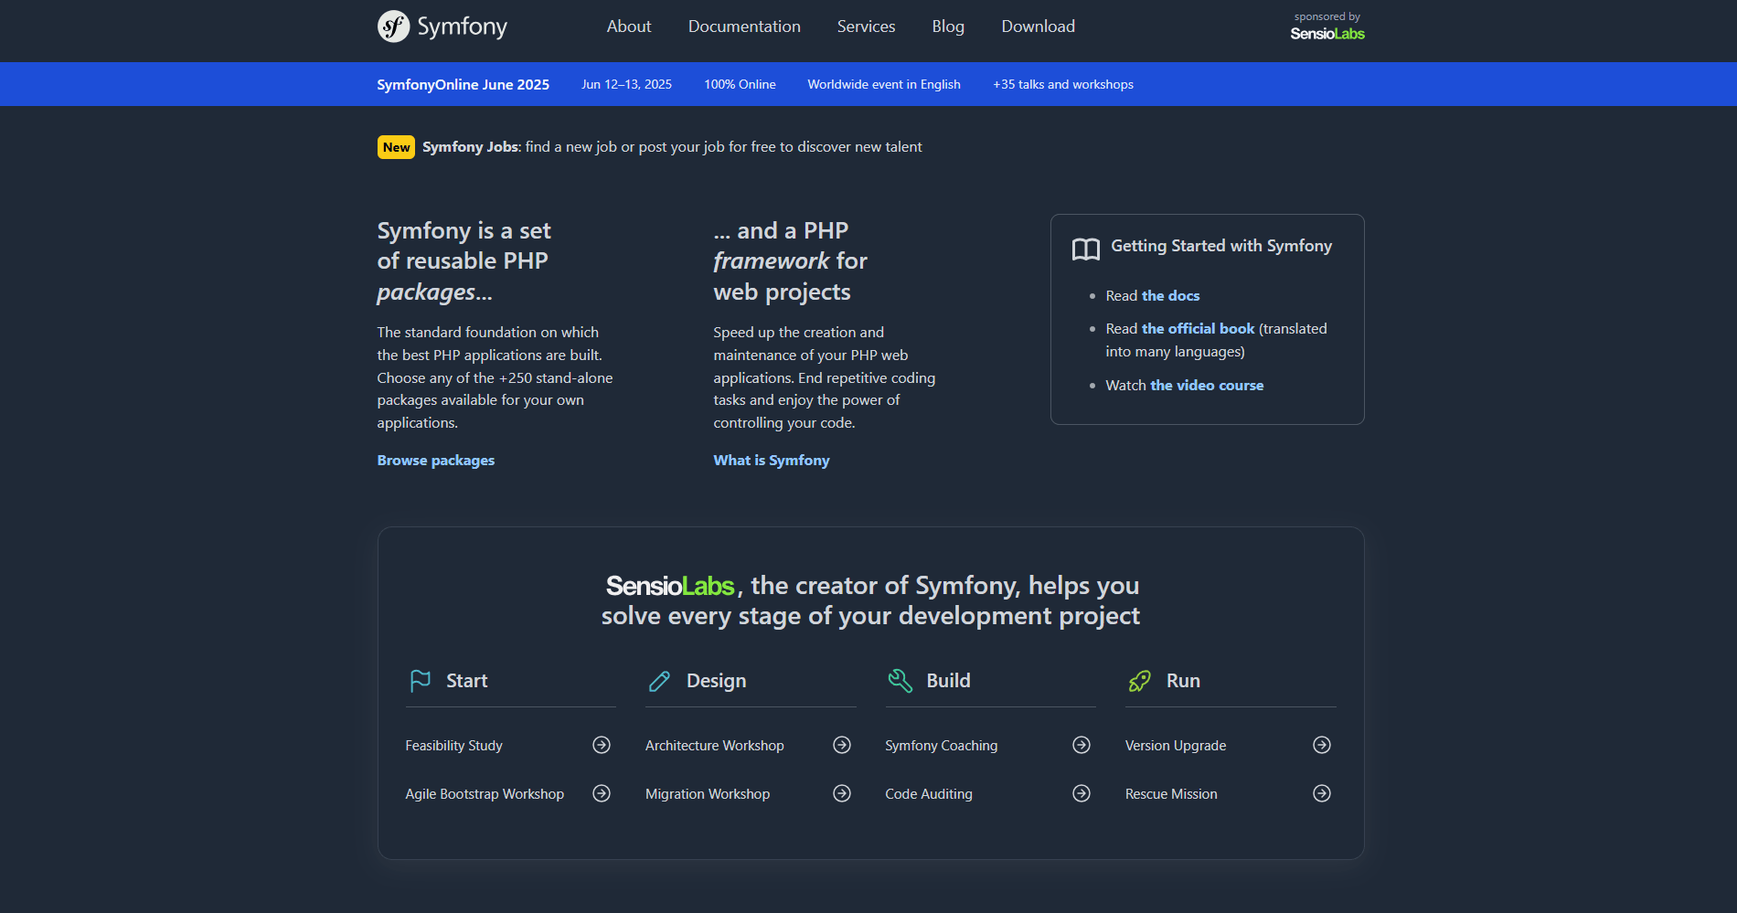Click the yellow New badge
Viewport: 1737px width, 913px height.
tap(396, 147)
